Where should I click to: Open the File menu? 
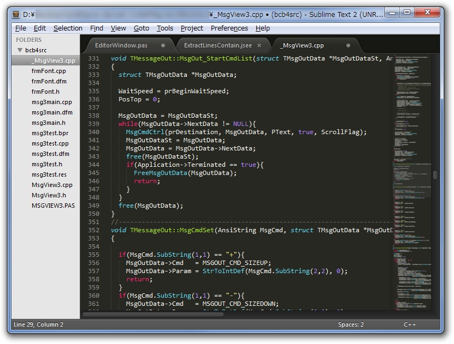20,28
